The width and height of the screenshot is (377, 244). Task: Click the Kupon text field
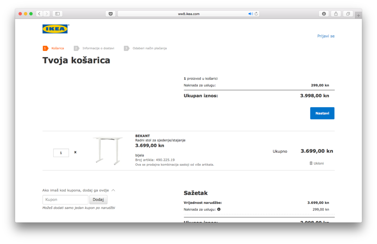65,199
